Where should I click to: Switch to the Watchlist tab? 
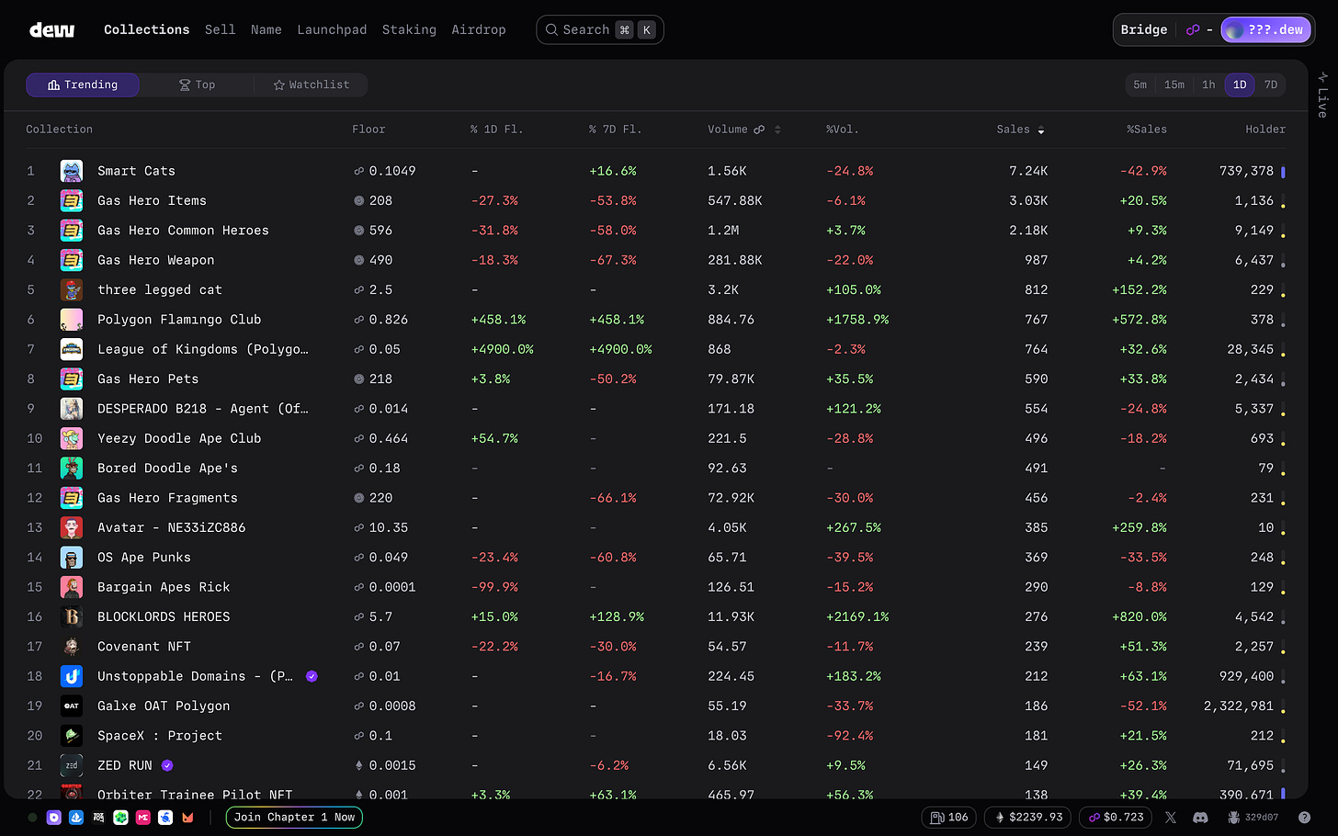pos(312,85)
